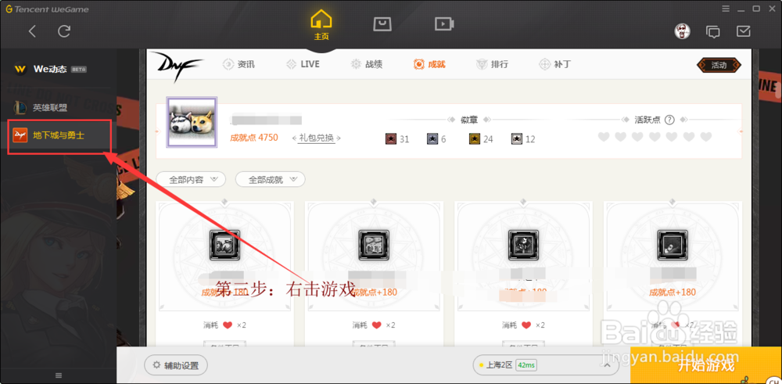Click the last activity heart icon
This screenshot has height=384, width=782.
coord(705,137)
